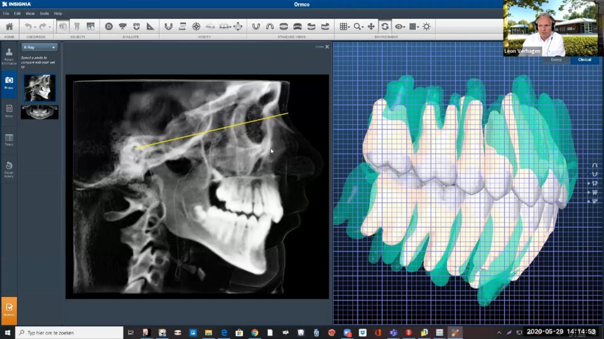The height and width of the screenshot is (339, 604).
Task: Click the orange Approve button
Action: tap(9, 311)
